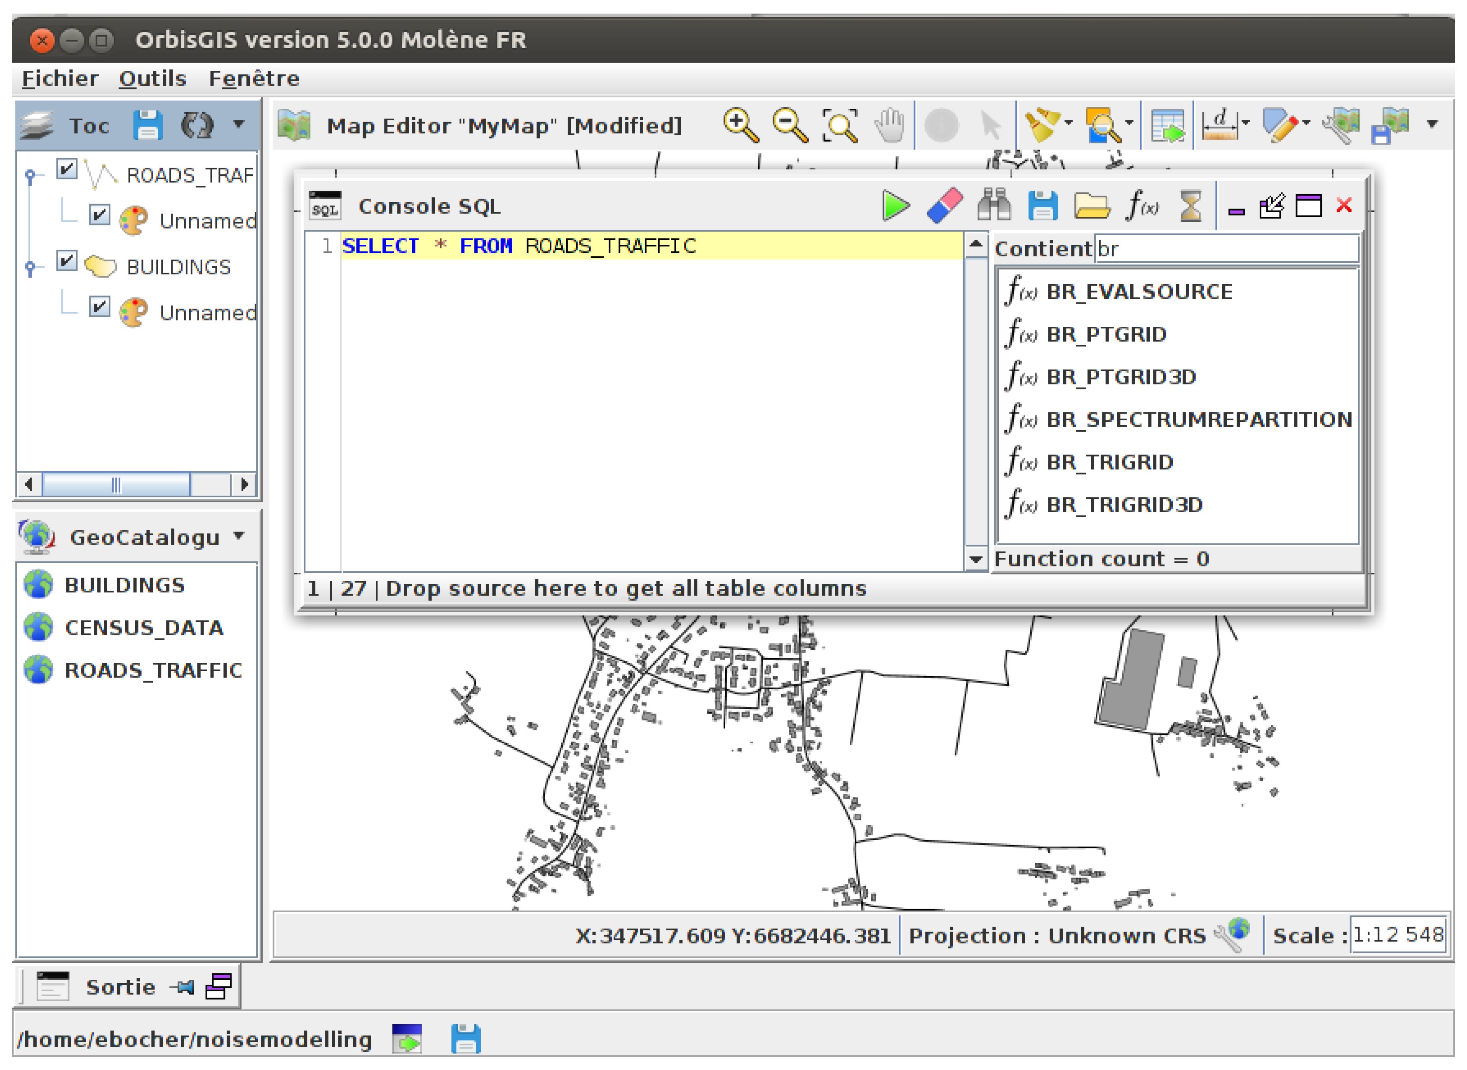Open an SQL file with the folder icon
Viewport: 1467px width, 1070px height.
pyautogui.click(x=1092, y=206)
